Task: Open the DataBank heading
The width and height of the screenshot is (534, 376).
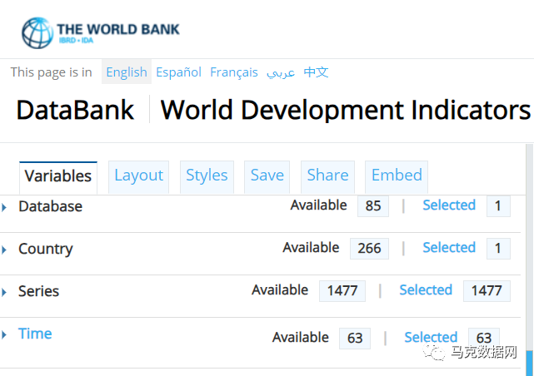Action: click(x=75, y=110)
